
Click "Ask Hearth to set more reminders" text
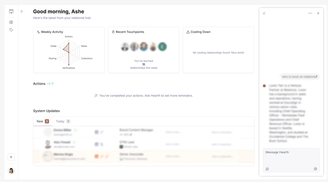point(168,96)
